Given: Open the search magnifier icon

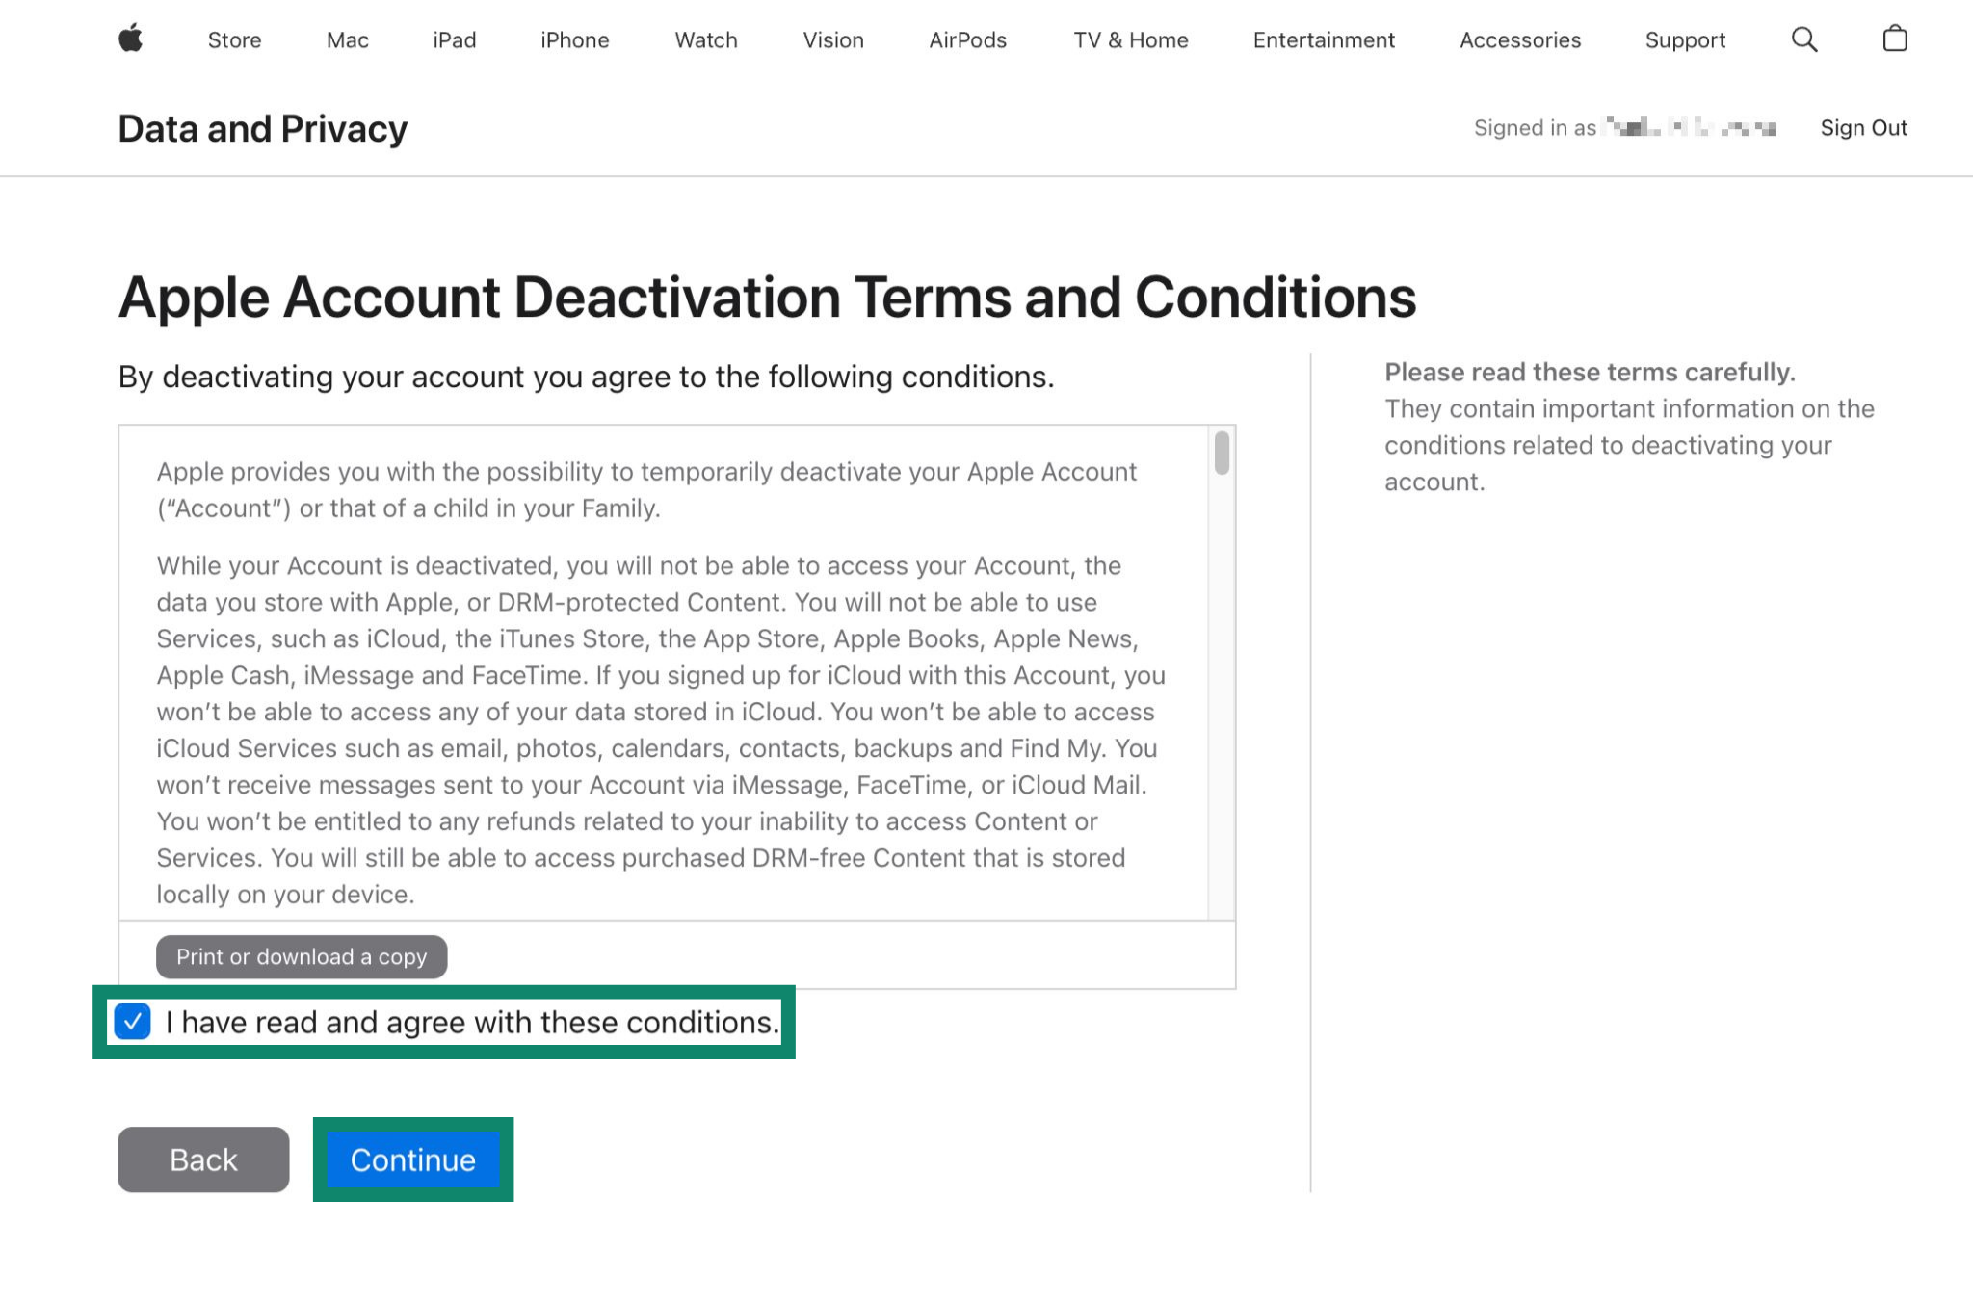Looking at the screenshot, I should [1803, 39].
